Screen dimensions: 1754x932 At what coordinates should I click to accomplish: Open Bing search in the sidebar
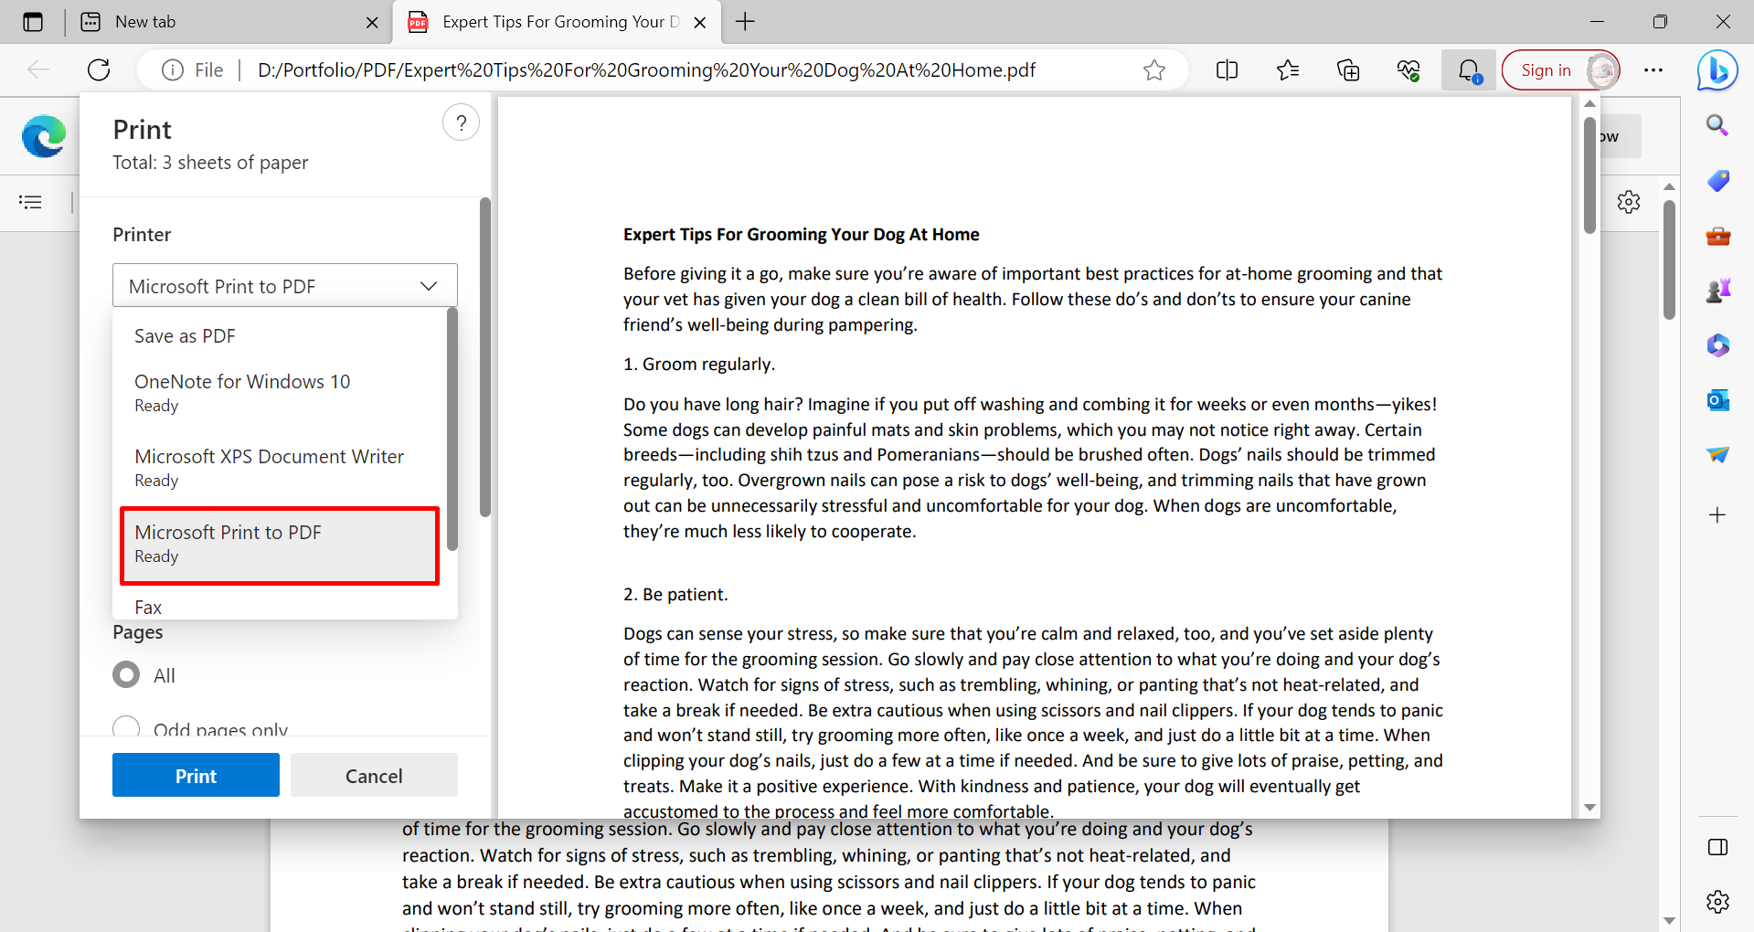pyautogui.click(x=1717, y=126)
